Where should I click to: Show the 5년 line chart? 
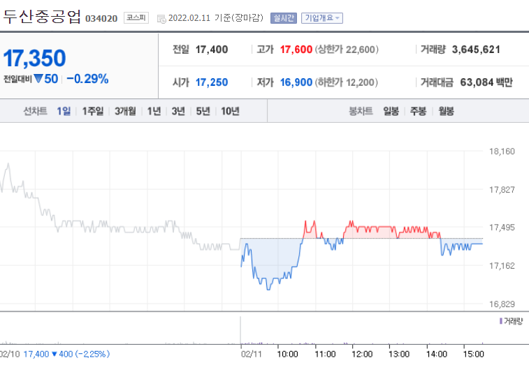[x=203, y=111]
